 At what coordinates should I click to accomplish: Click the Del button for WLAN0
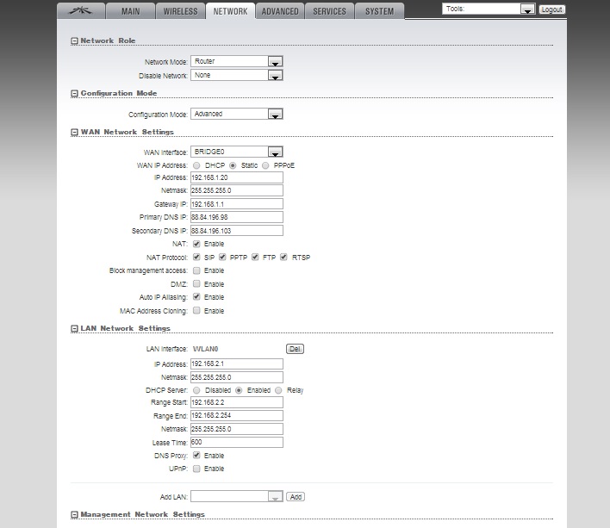coord(295,349)
